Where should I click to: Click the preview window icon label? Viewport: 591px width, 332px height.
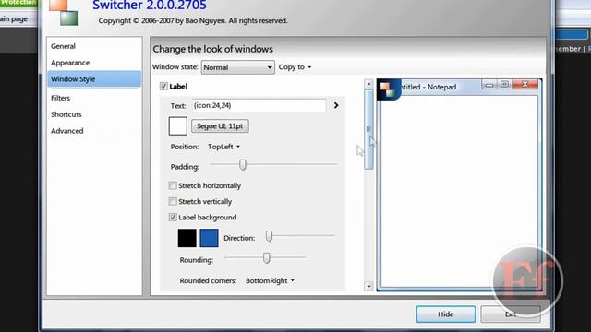pos(389,89)
